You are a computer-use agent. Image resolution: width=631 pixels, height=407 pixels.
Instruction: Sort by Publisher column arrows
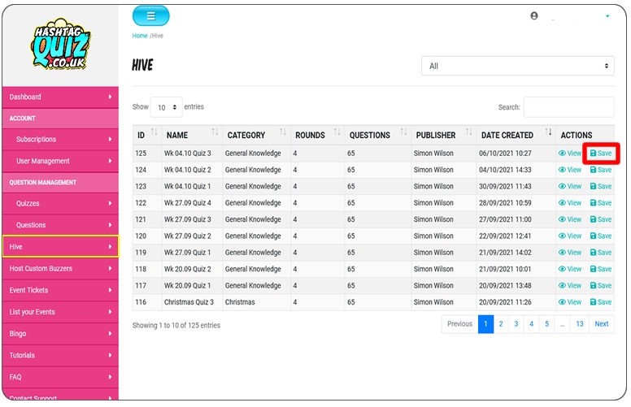click(469, 132)
